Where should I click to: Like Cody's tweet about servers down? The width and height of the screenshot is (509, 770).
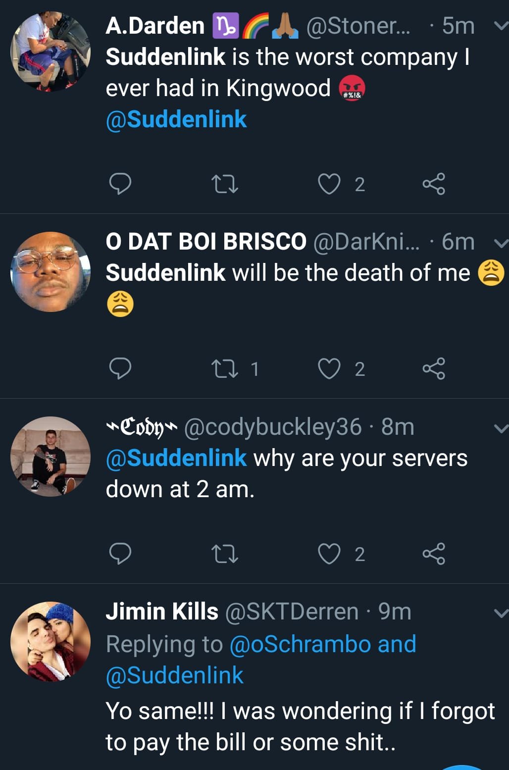[329, 553]
